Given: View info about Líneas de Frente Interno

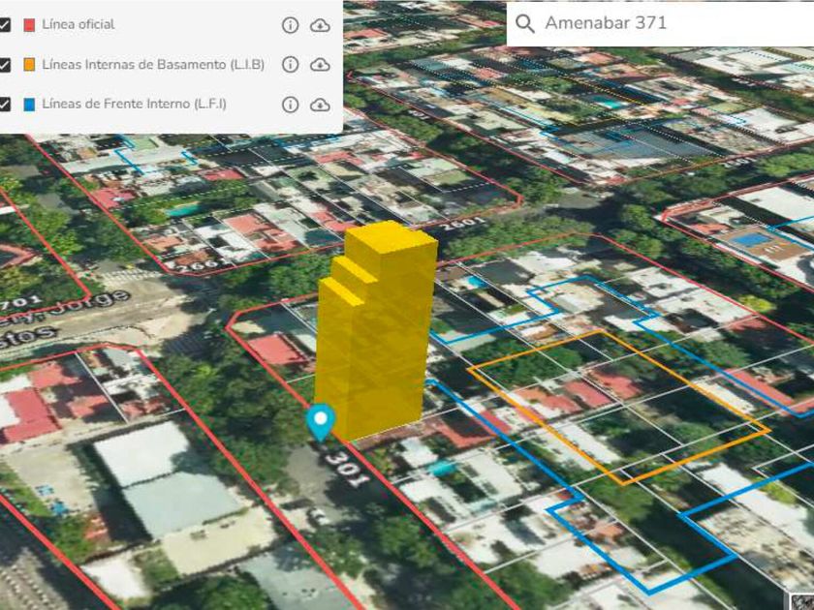Looking at the screenshot, I should [x=290, y=105].
